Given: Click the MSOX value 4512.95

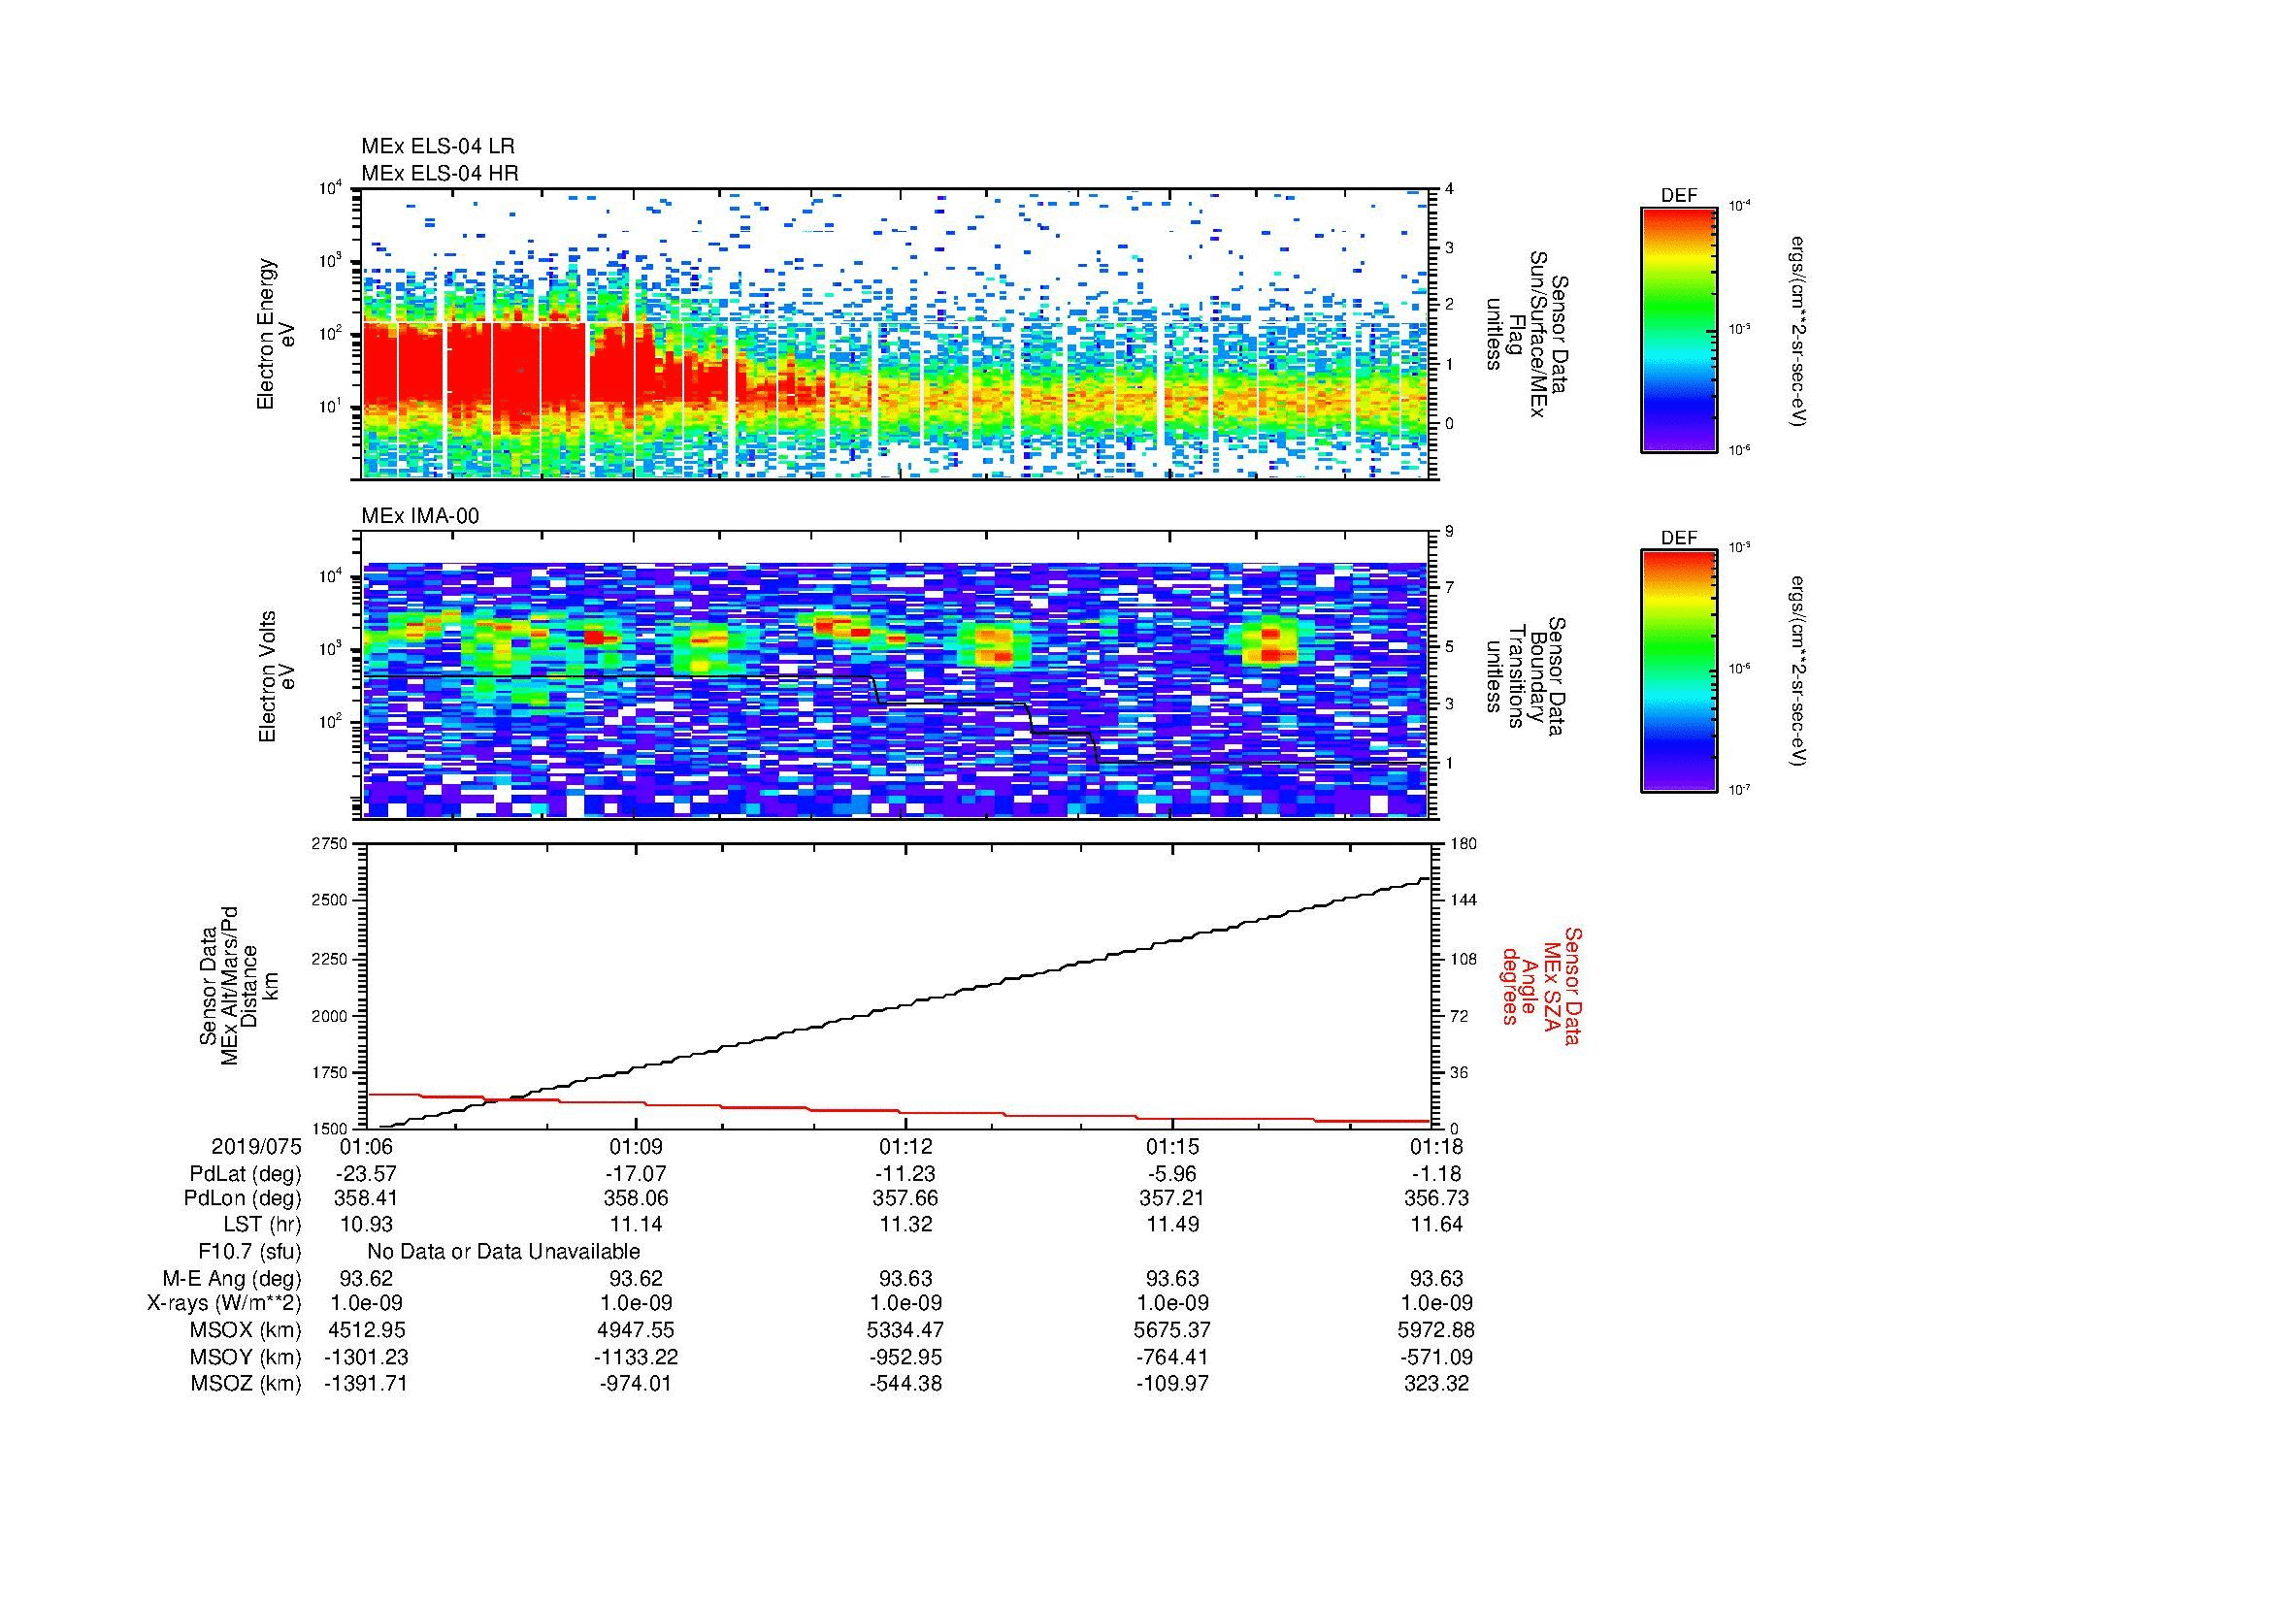Looking at the screenshot, I should click(366, 1330).
